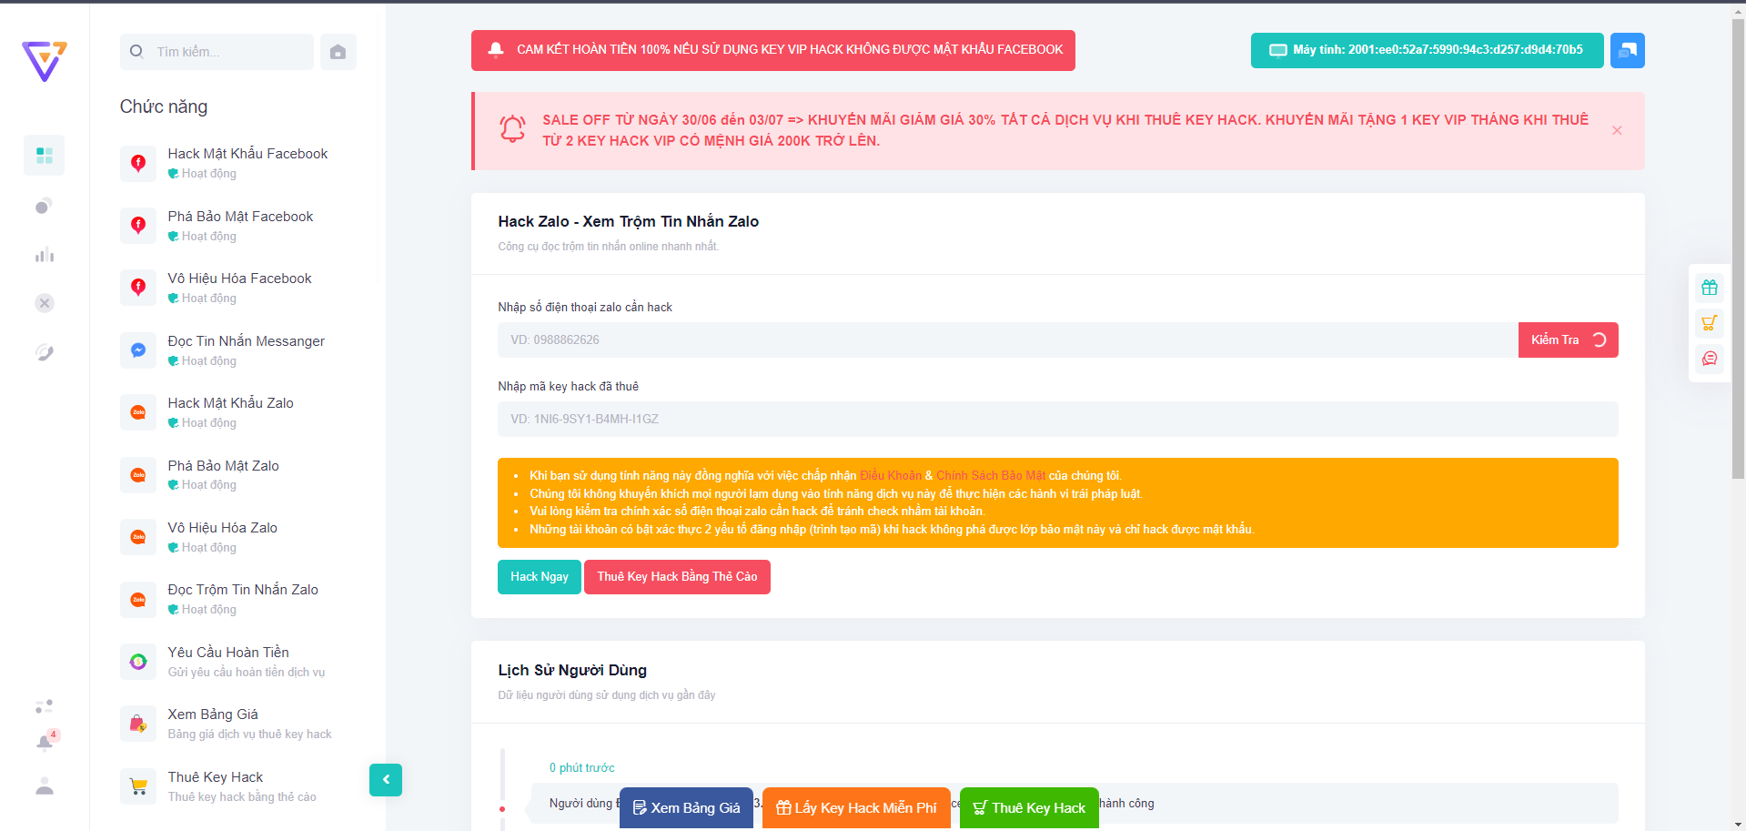Click the Hack Mật Khẩu Facebook icon
The image size is (1746, 831).
tap(138, 163)
